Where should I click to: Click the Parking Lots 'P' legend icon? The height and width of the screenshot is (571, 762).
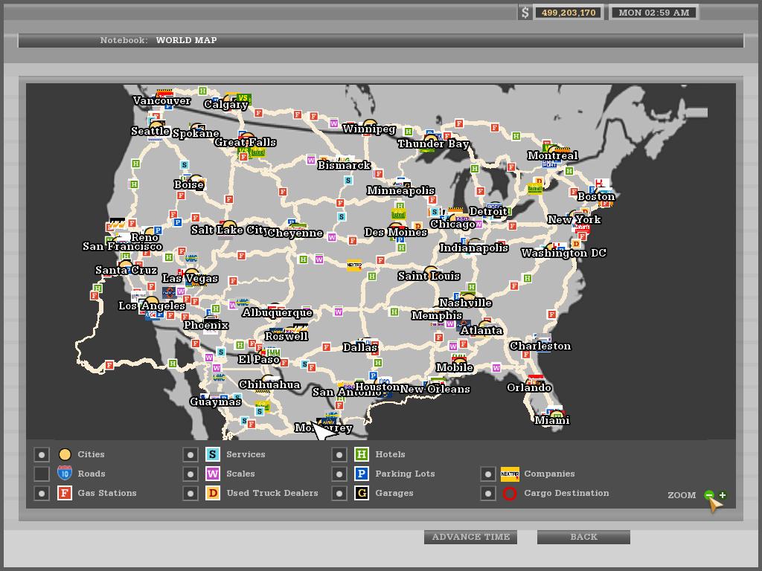[x=362, y=474]
